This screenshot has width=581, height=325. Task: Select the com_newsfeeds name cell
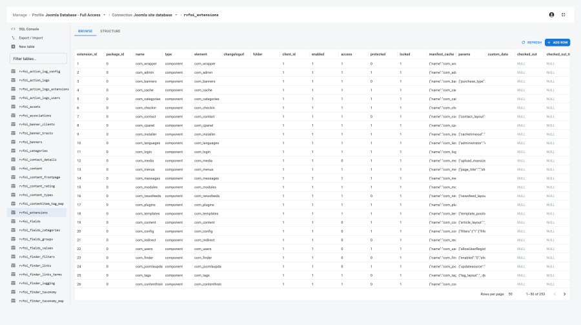148,196
